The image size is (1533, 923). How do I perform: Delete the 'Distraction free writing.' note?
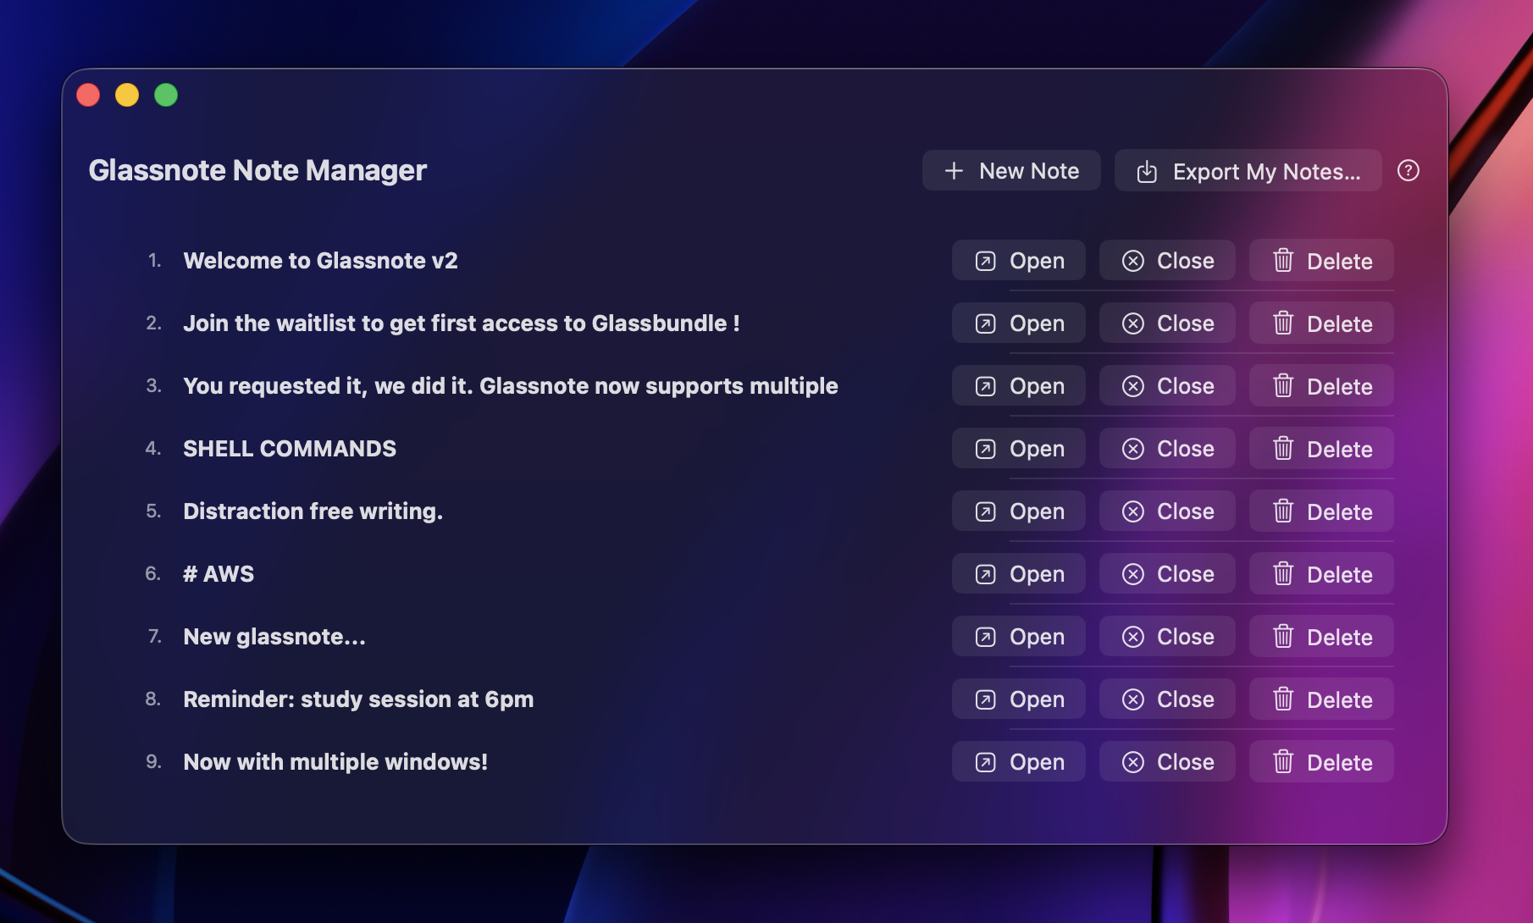[x=1321, y=511]
